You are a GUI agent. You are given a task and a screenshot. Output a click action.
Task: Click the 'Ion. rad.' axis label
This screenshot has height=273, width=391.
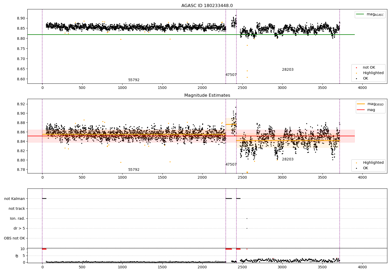point(17,218)
